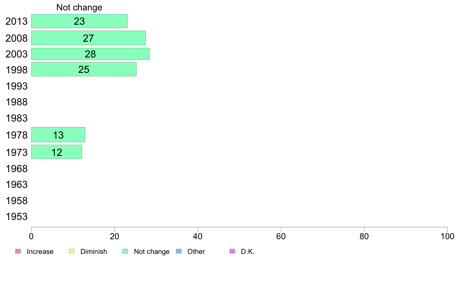Click the Diminish legend label text
The height and width of the screenshot is (284, 458).
94,252
